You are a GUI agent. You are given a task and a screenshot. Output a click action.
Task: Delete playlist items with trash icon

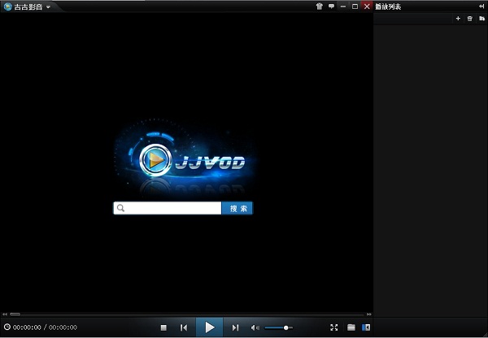tap(470, 19)
